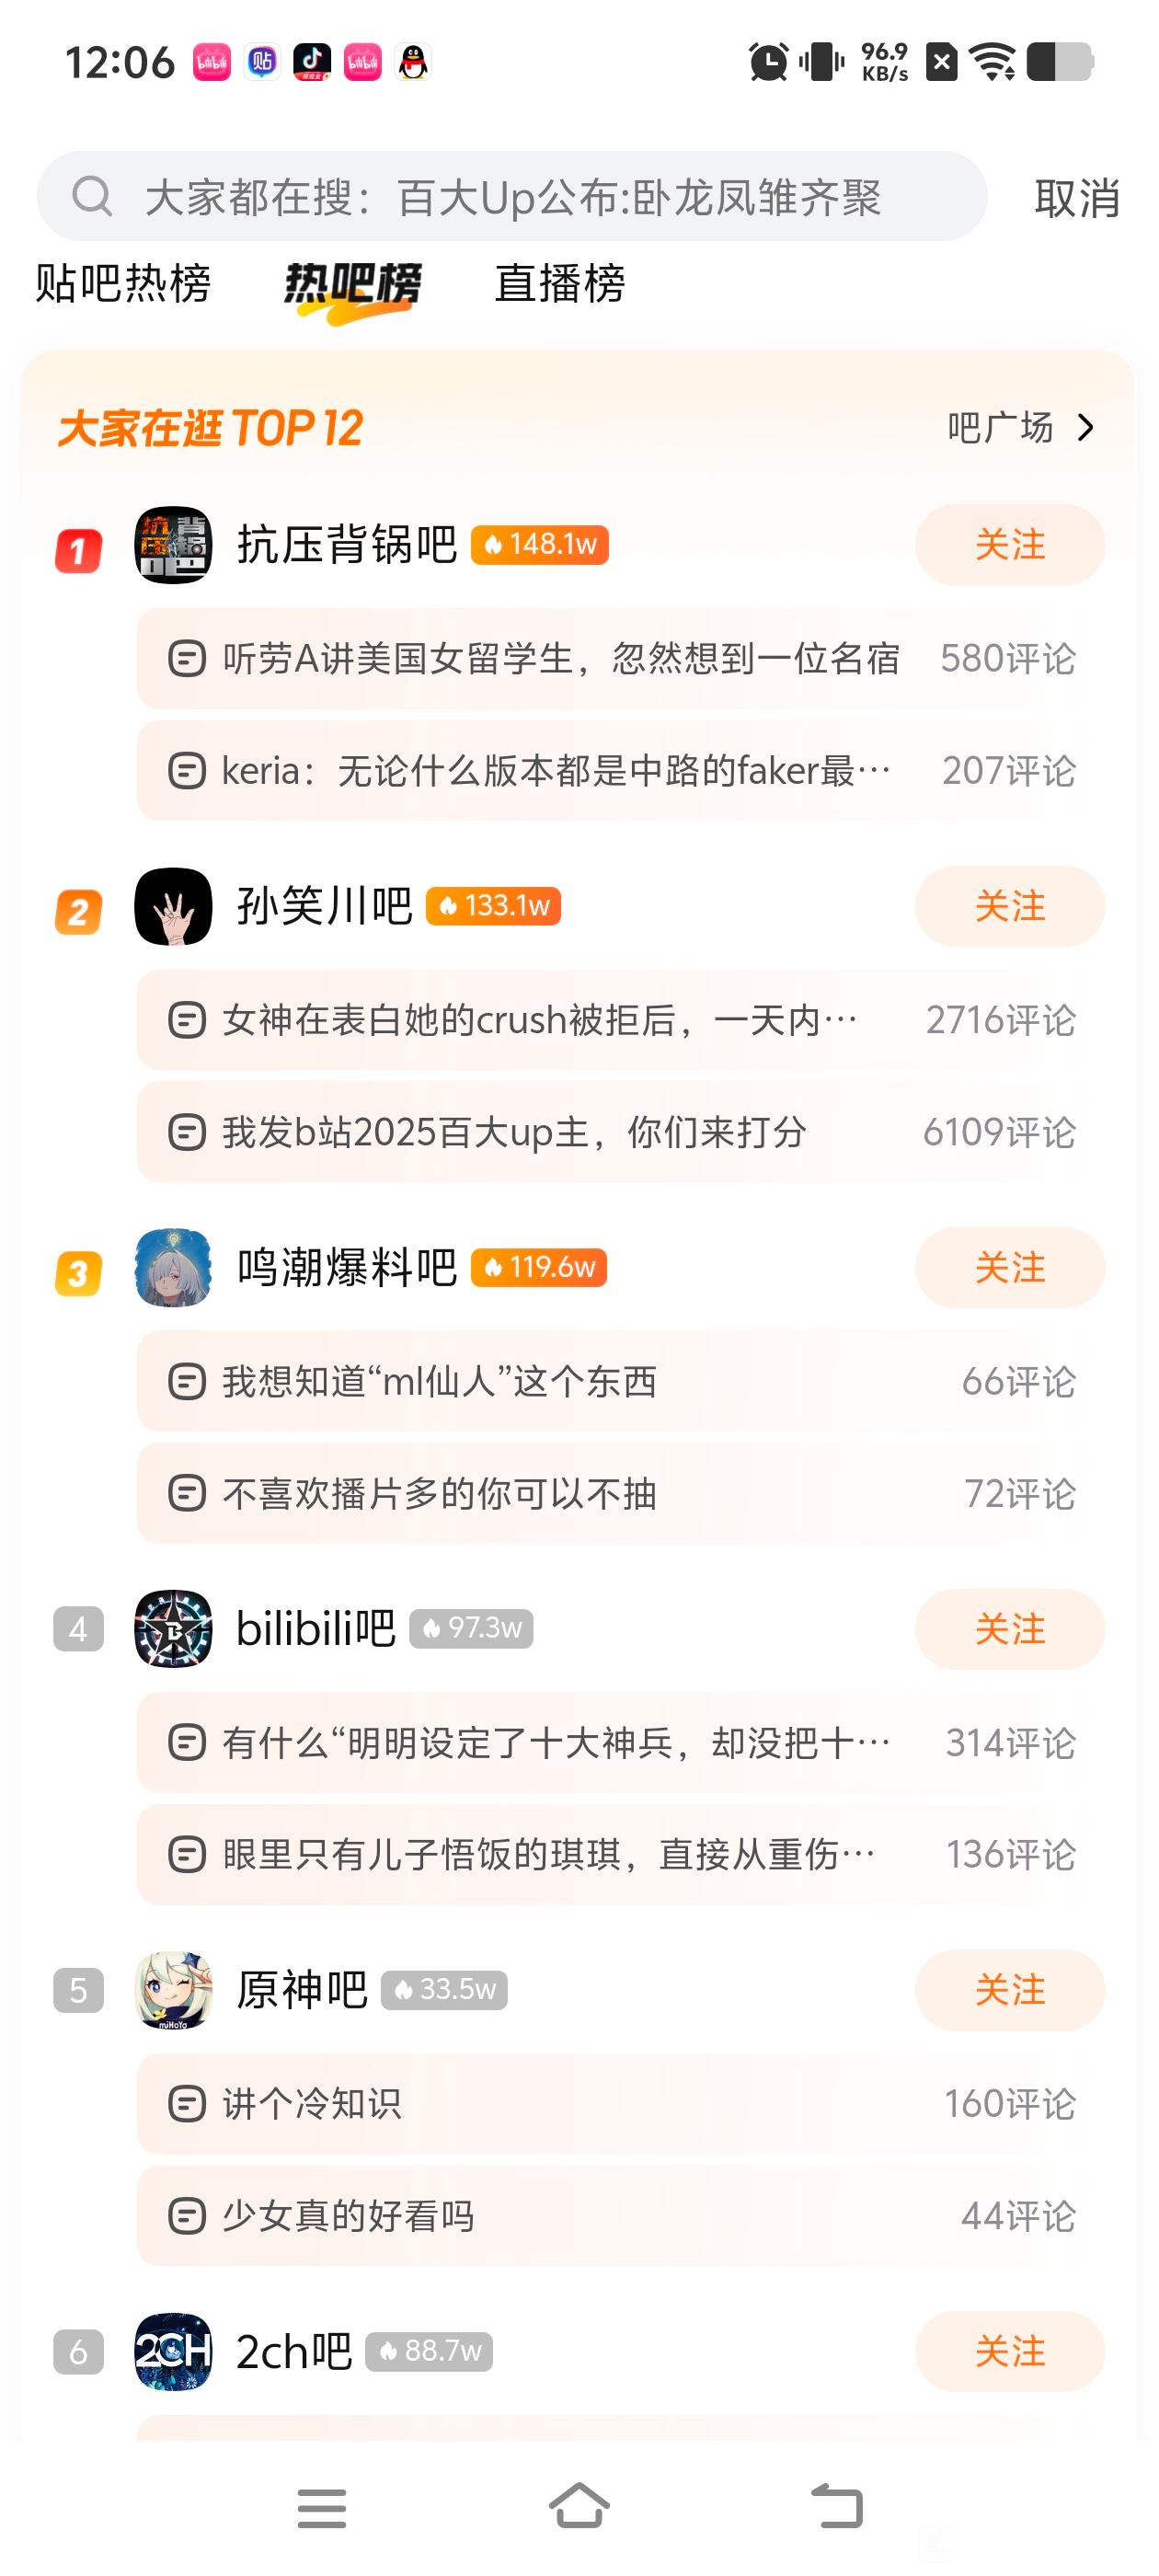Open 2ch吧 avatar icon
This screenshot has height=2576, width=1159.
[173, 2351]
